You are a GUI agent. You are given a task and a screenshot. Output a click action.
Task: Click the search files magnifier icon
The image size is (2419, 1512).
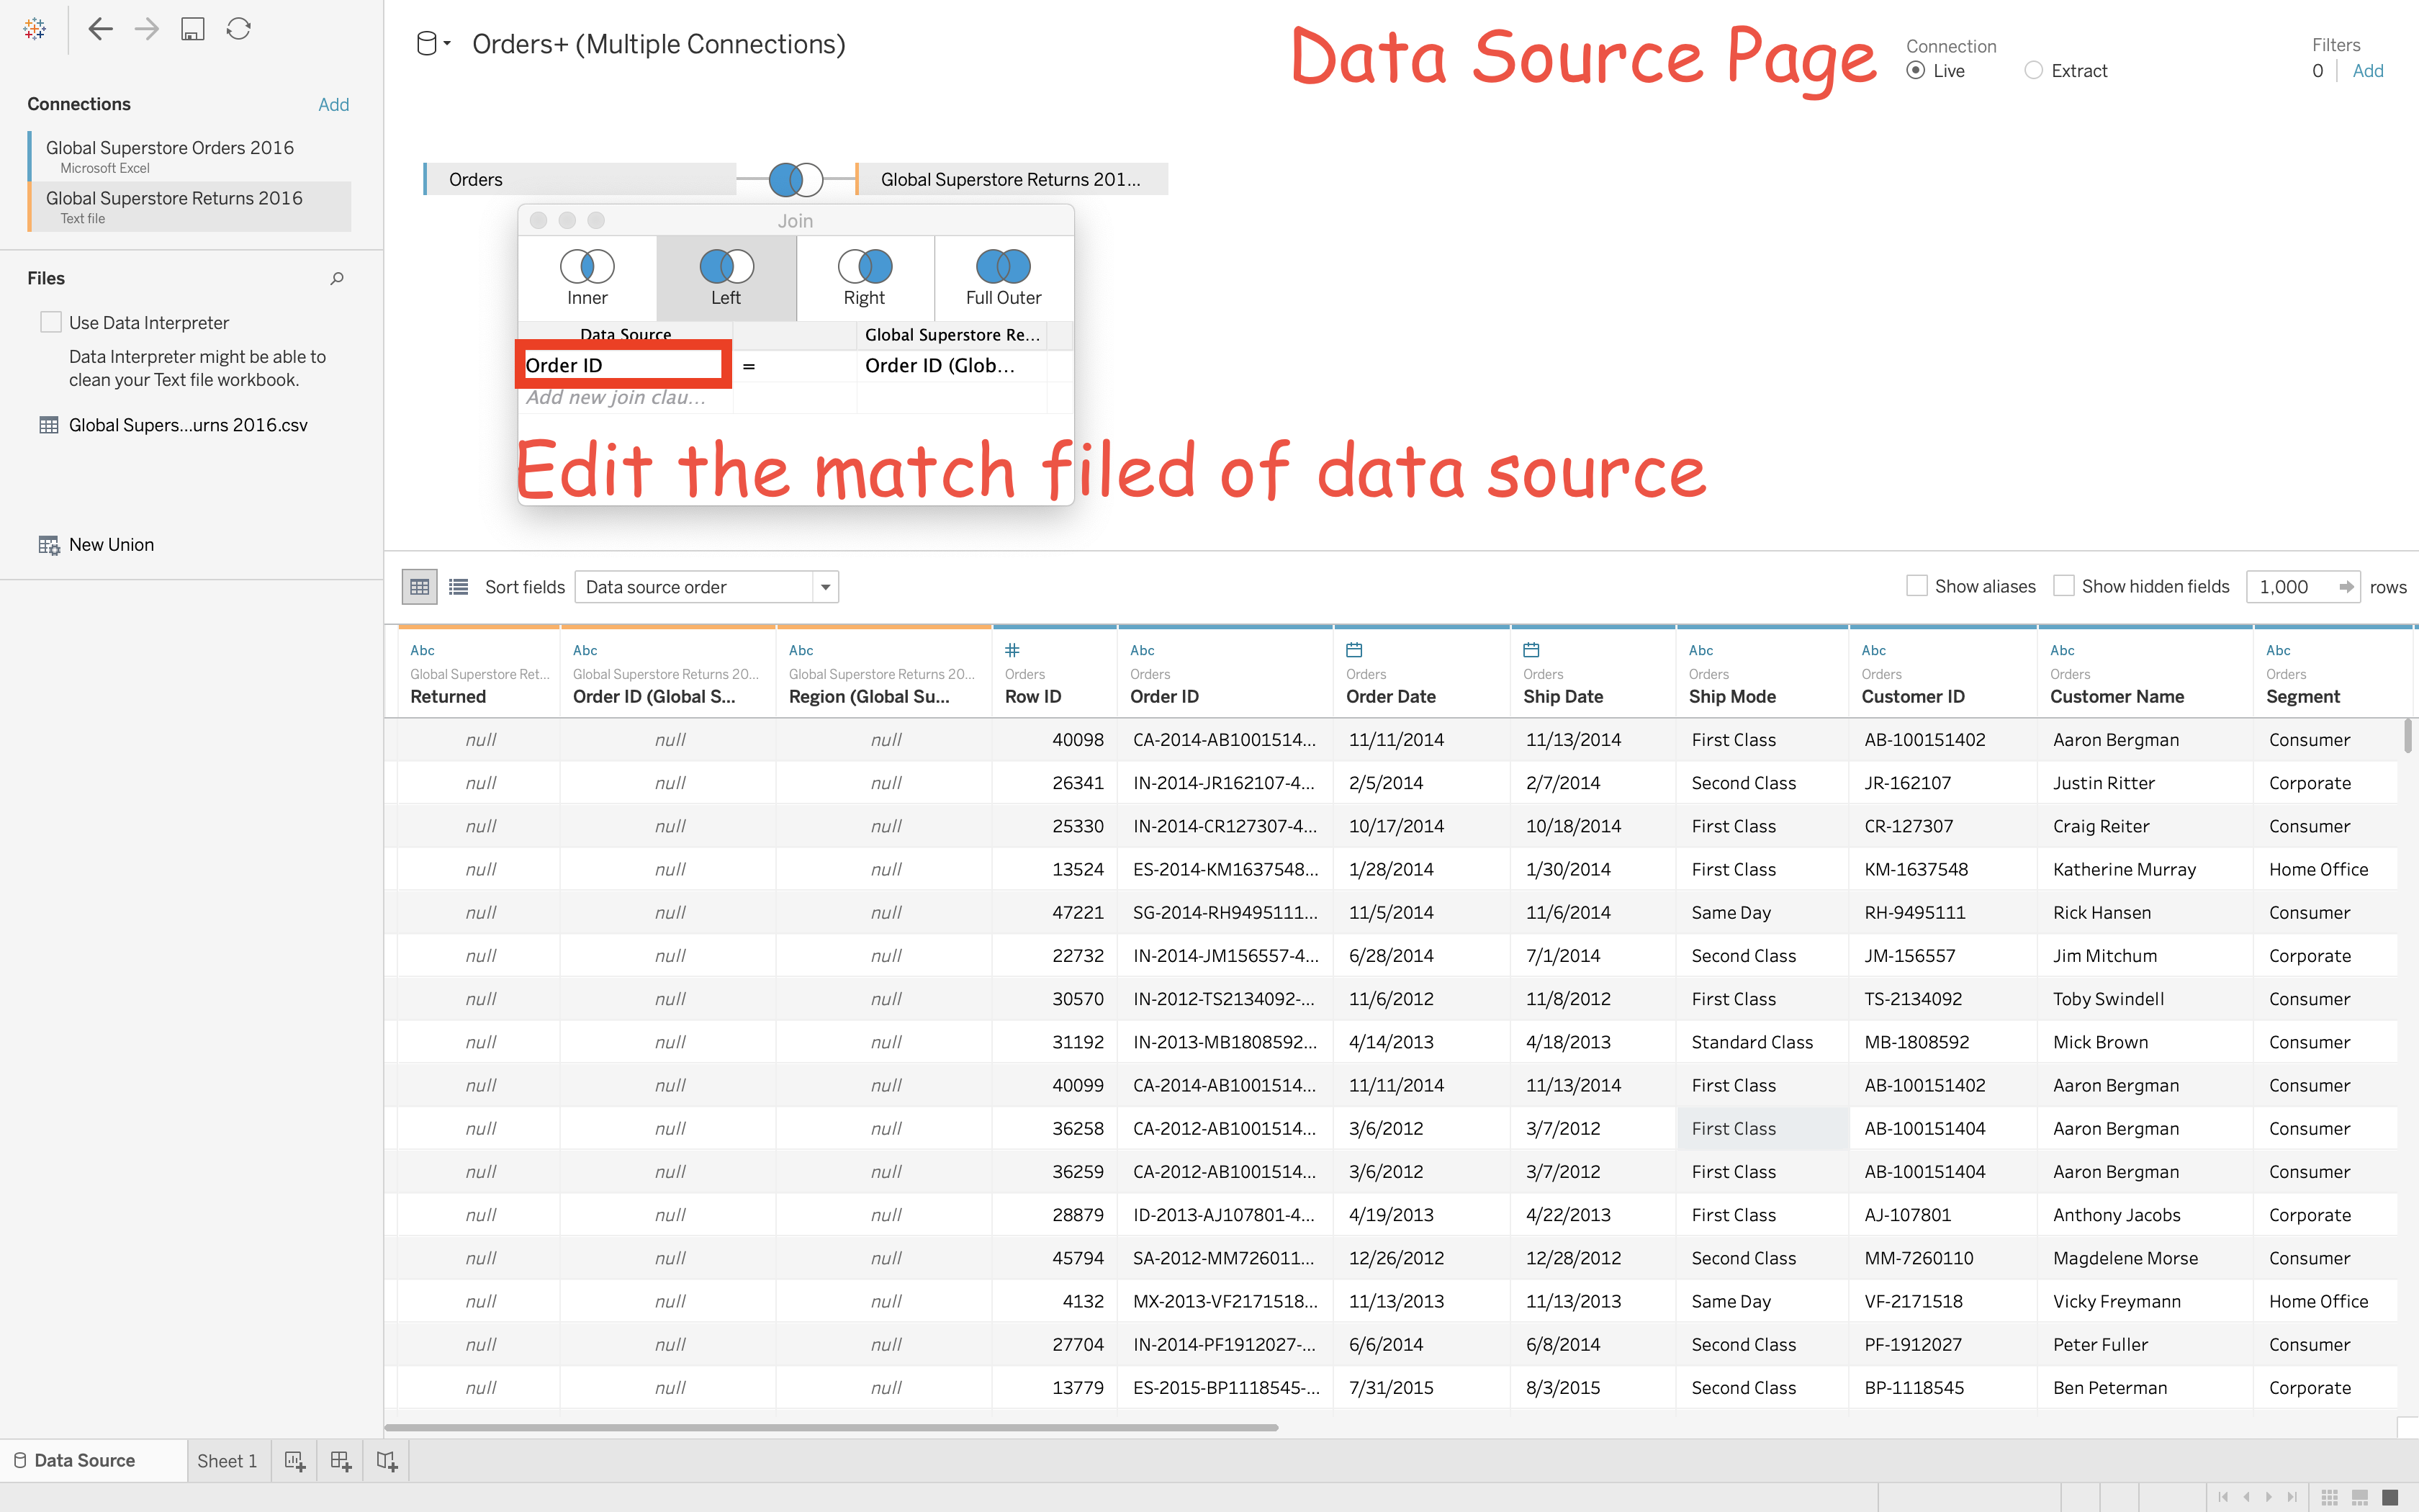(337, 279)
